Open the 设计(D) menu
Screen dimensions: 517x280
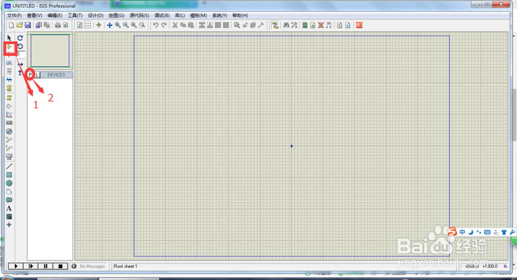(95, 15)
